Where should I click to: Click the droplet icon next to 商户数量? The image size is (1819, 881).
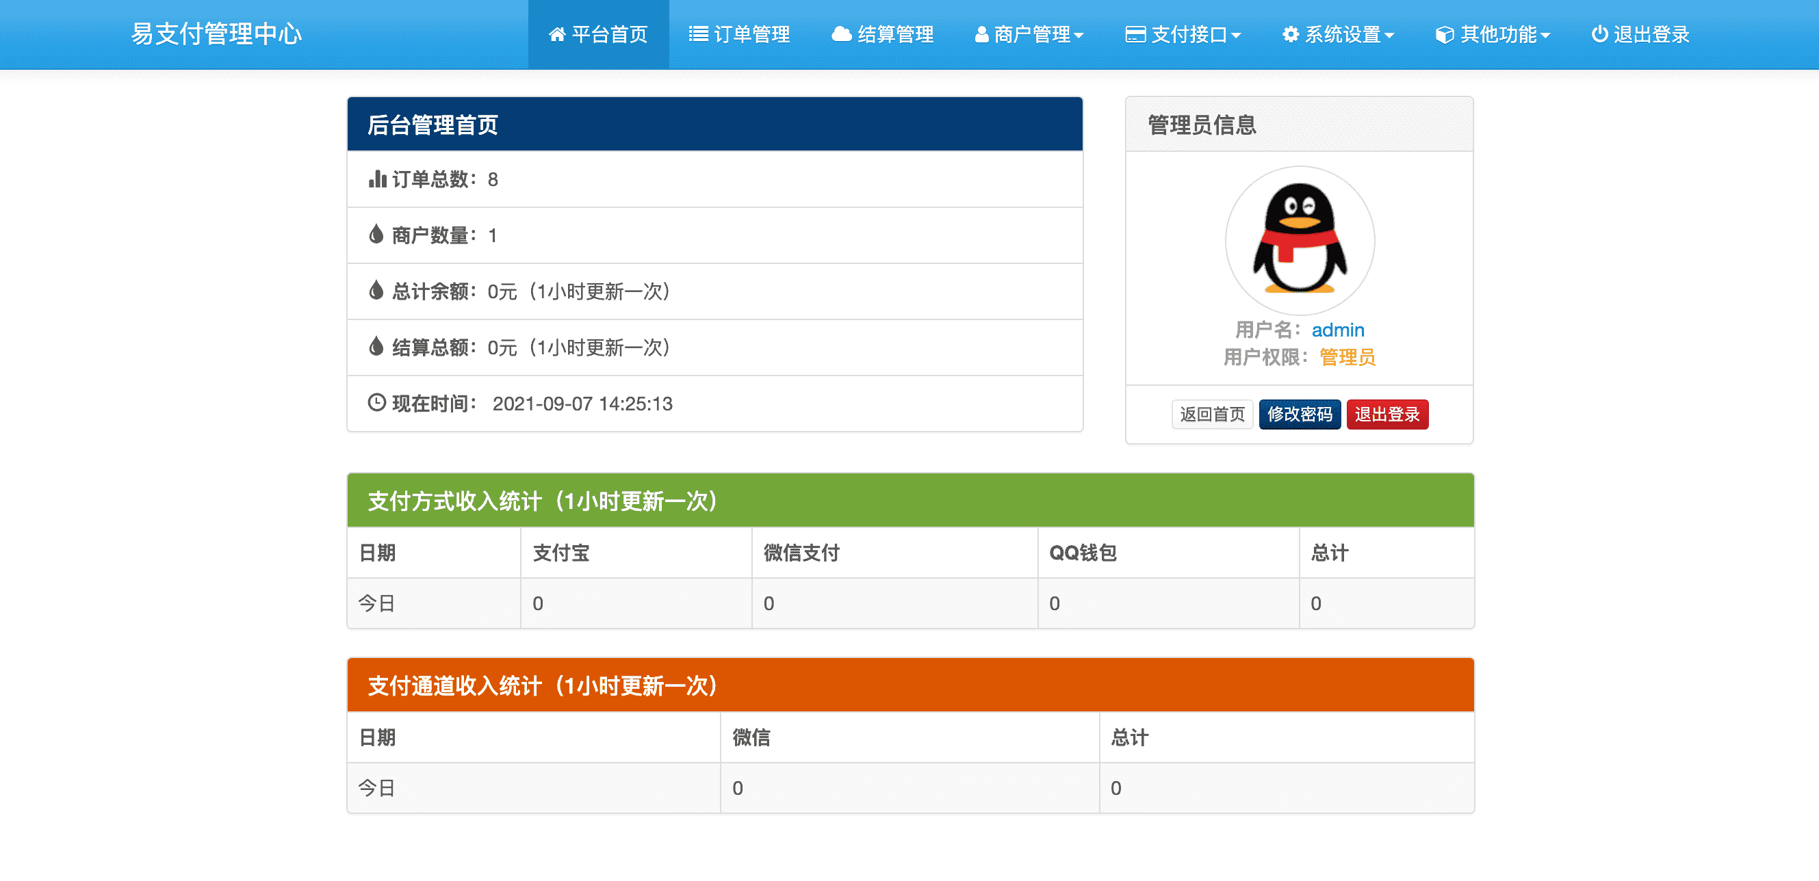376,234
